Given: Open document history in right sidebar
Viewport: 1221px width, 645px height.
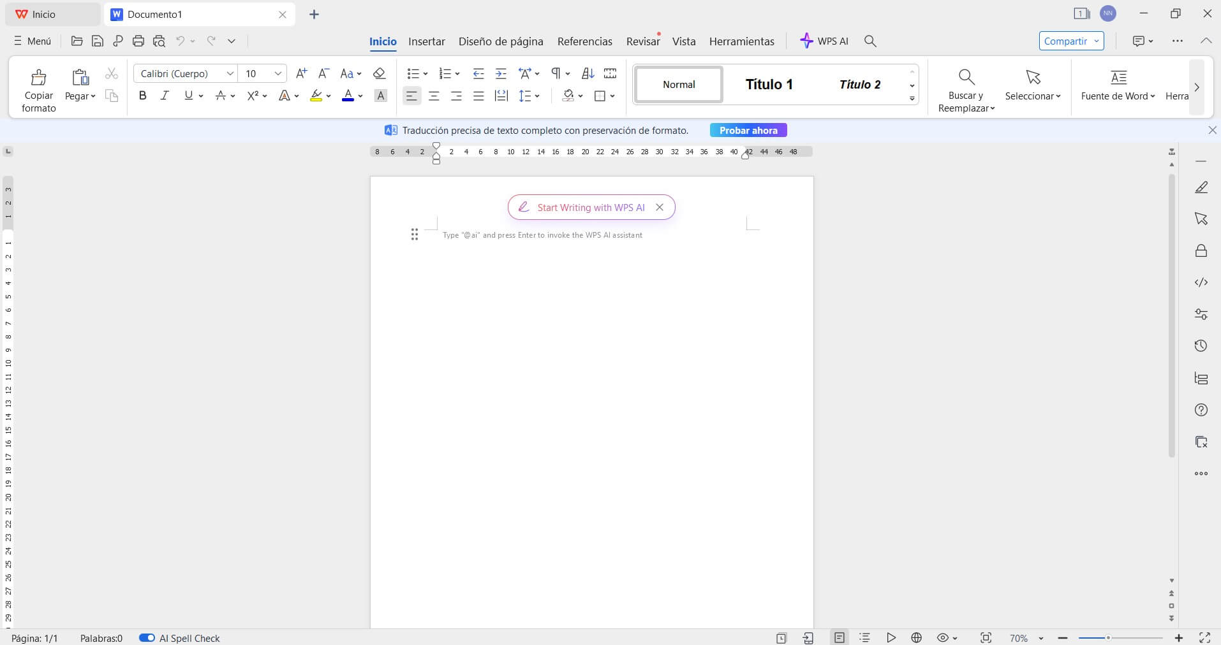Looking at the screenshot, I should [x=1201, y=345].
